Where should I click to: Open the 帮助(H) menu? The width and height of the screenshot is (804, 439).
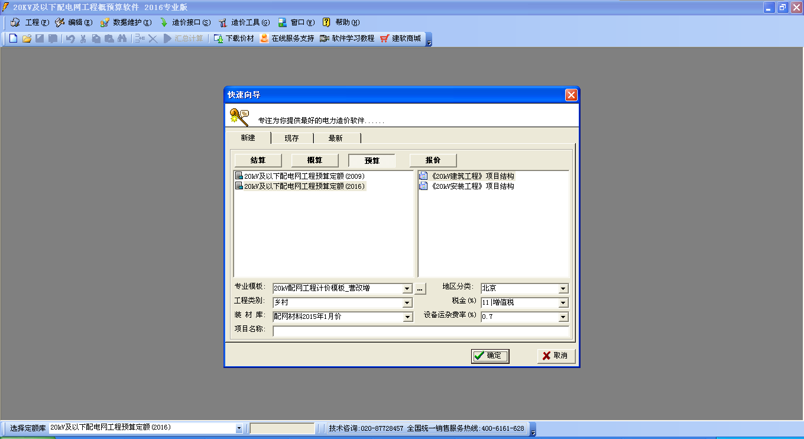(341, 22)
